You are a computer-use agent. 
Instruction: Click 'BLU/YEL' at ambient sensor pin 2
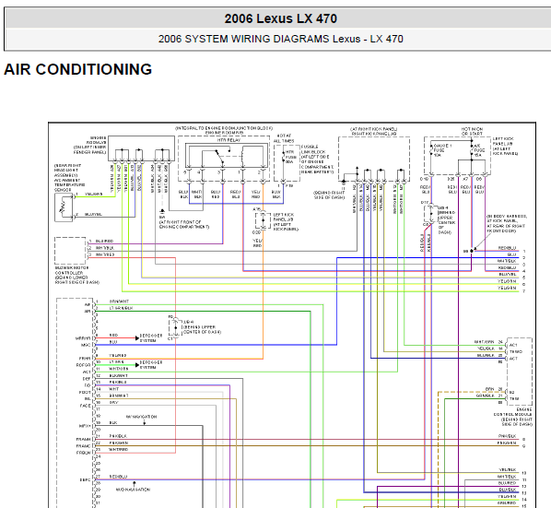pyautogui.click(x=93, y=214)
